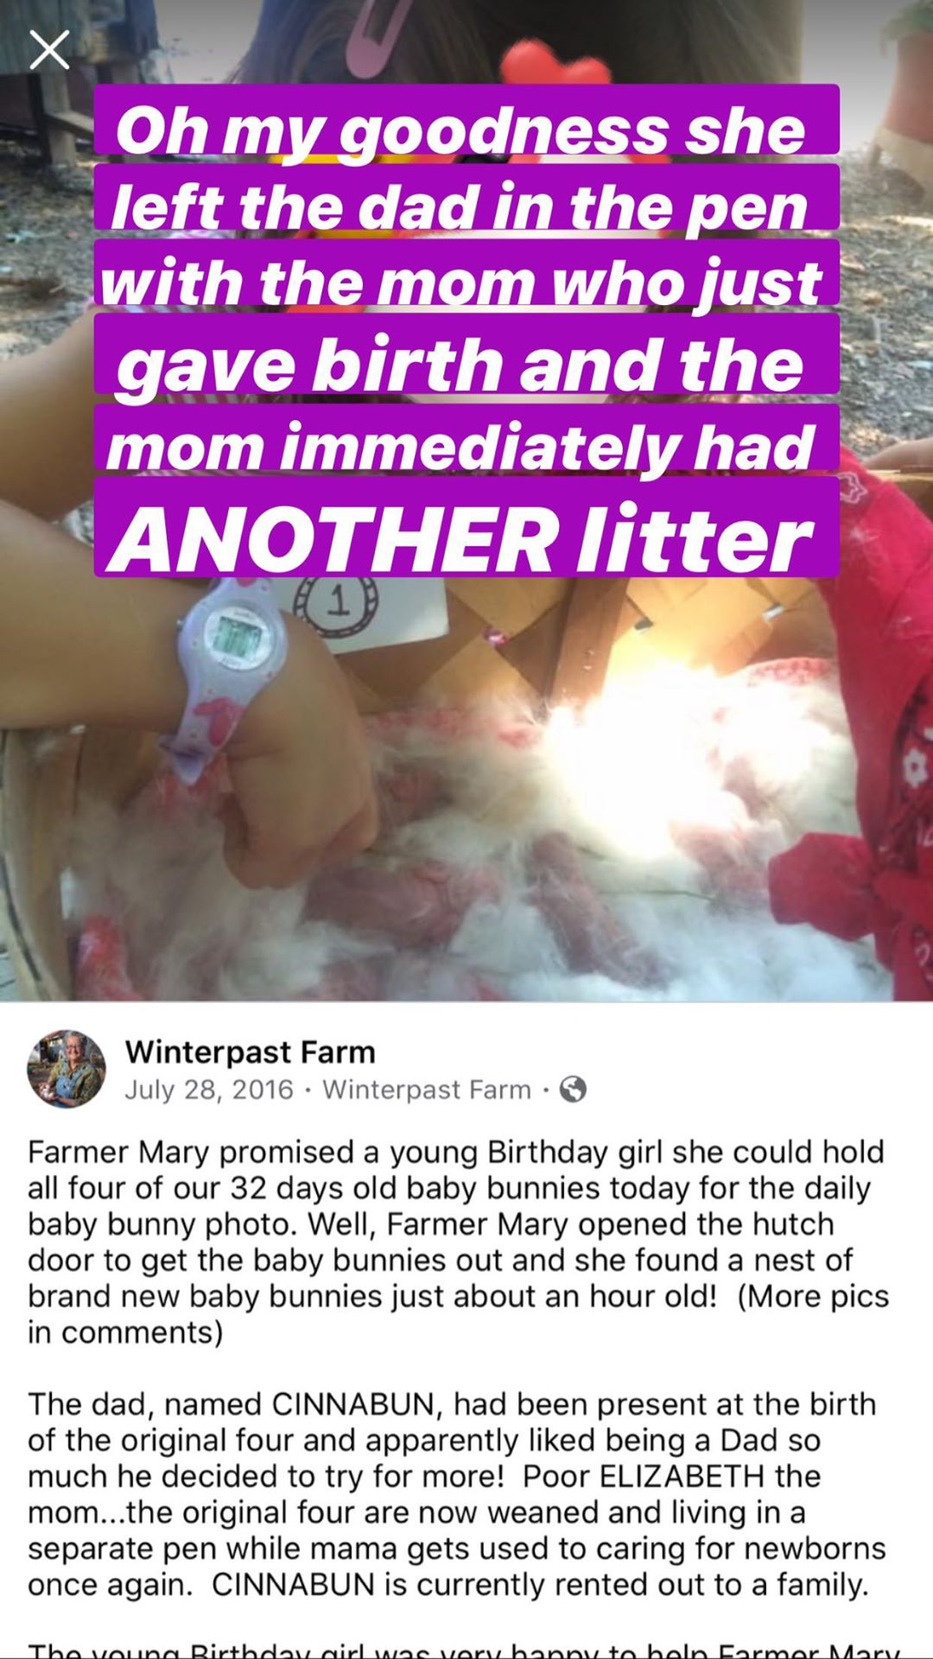Screen dimensions: 933x1659
Task: Tap the 'Farmer Mary promised' post paragraph
Action: click(459, 1242)
